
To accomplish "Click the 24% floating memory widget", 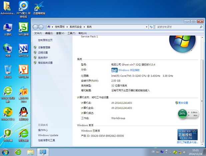I will [182, 114].
